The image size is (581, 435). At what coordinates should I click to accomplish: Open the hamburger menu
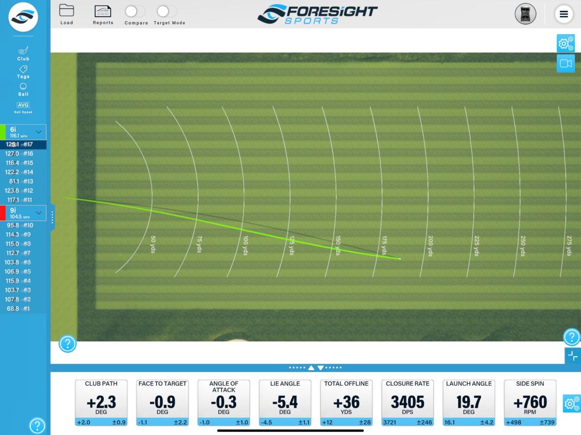(x=564, y=14)
